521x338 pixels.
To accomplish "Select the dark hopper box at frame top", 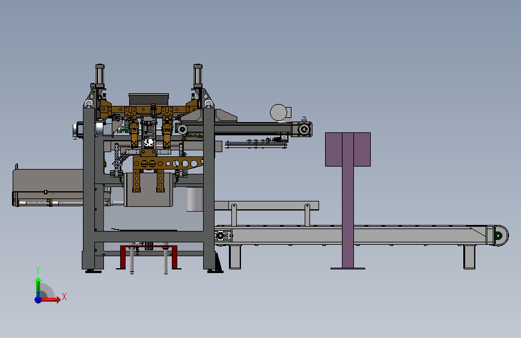I will coord(148,99).
